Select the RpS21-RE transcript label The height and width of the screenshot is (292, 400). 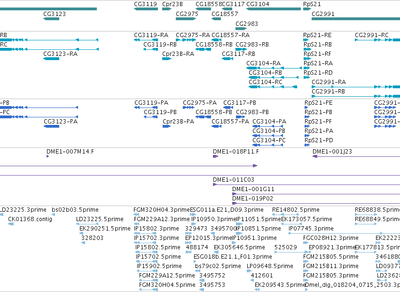317,35
